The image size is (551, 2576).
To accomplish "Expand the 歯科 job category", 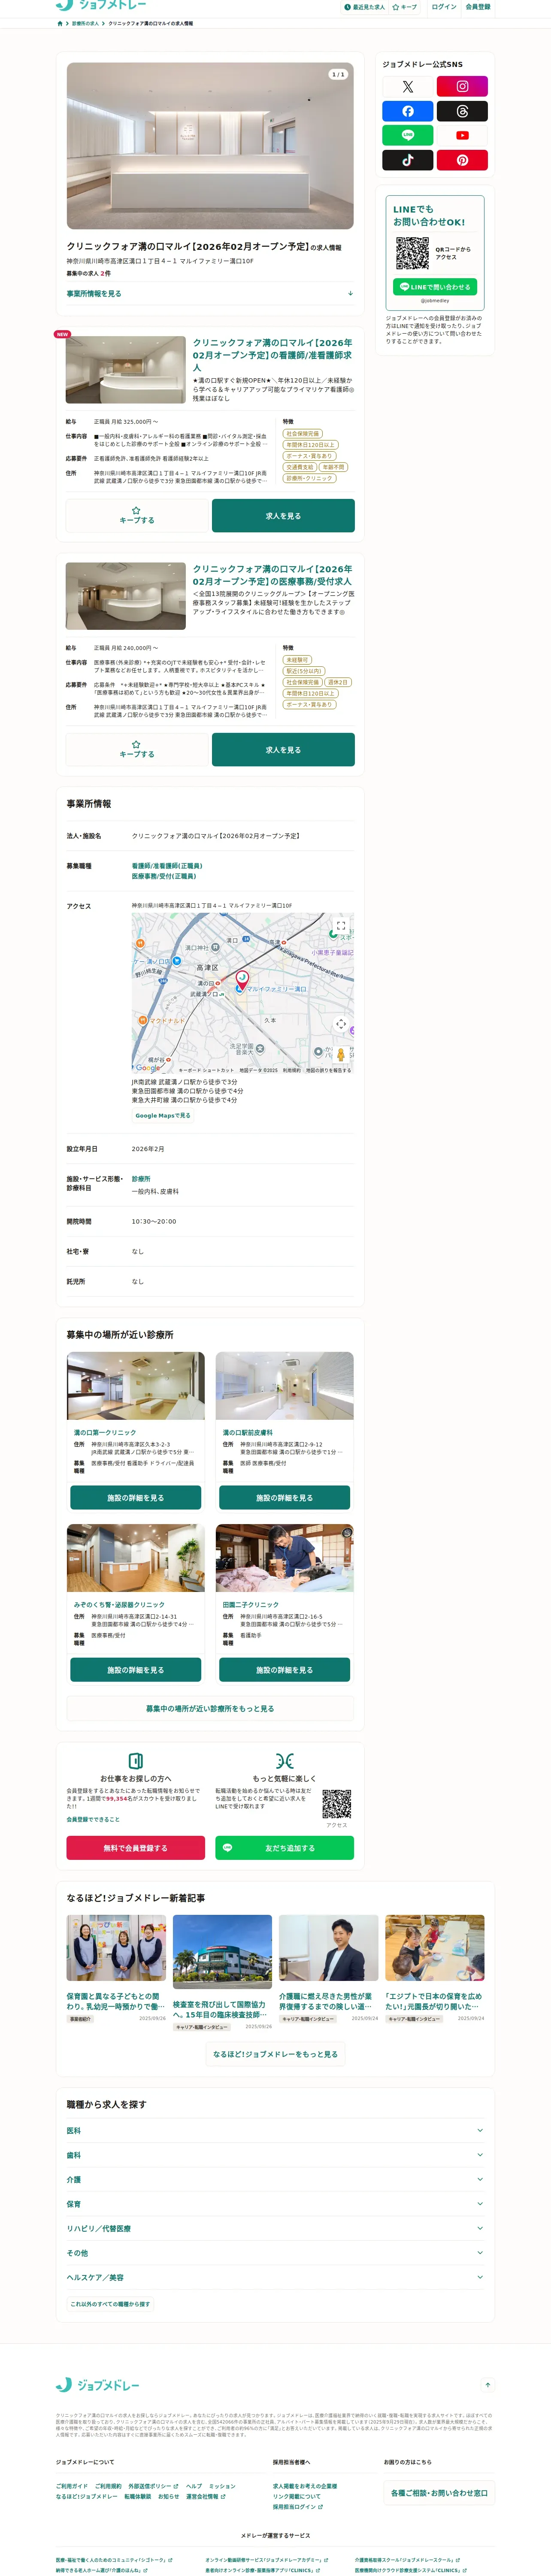I will point(275,2155).
